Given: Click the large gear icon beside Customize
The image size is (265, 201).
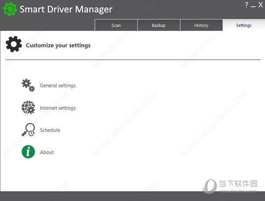Looking at the screenshot, I should pos(14,44).
